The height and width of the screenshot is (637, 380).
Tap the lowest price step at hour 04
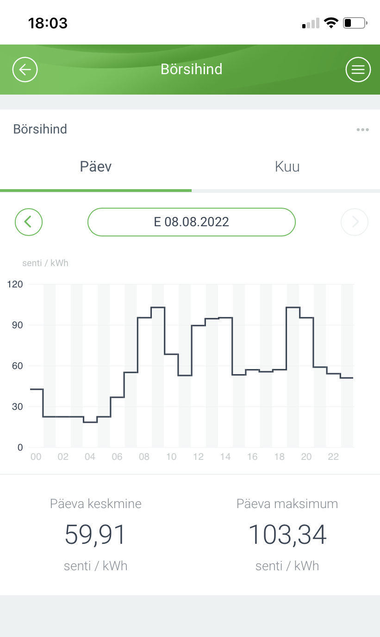[90, 421]
